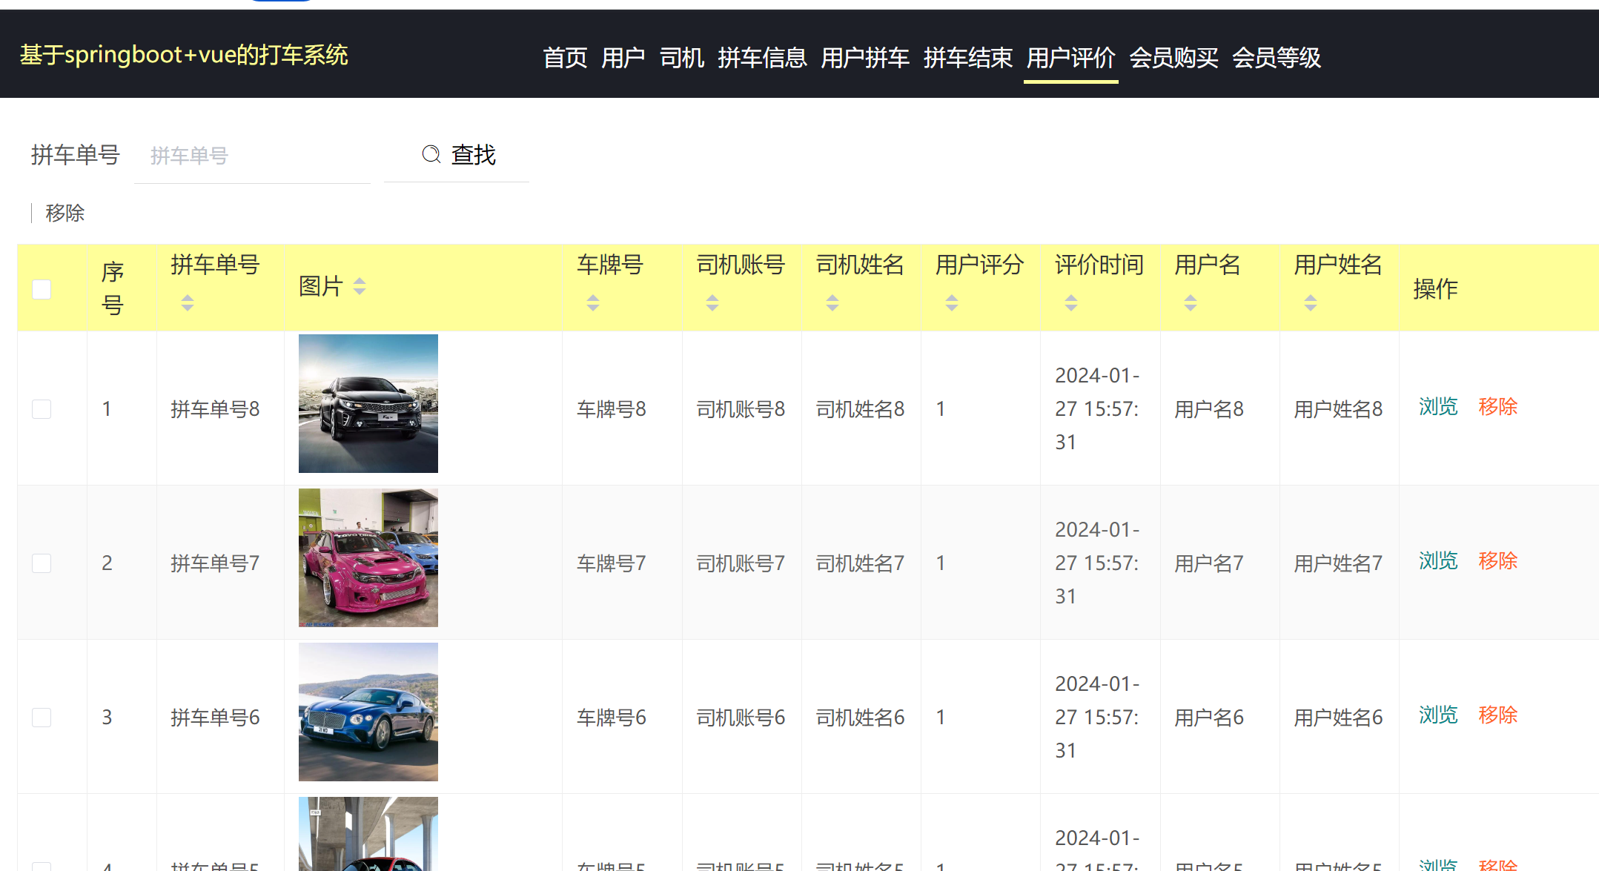Sort by 车牌号 column sort icon
The image size is (1599, 871).
pyautogui.click(x=592, y=302)
